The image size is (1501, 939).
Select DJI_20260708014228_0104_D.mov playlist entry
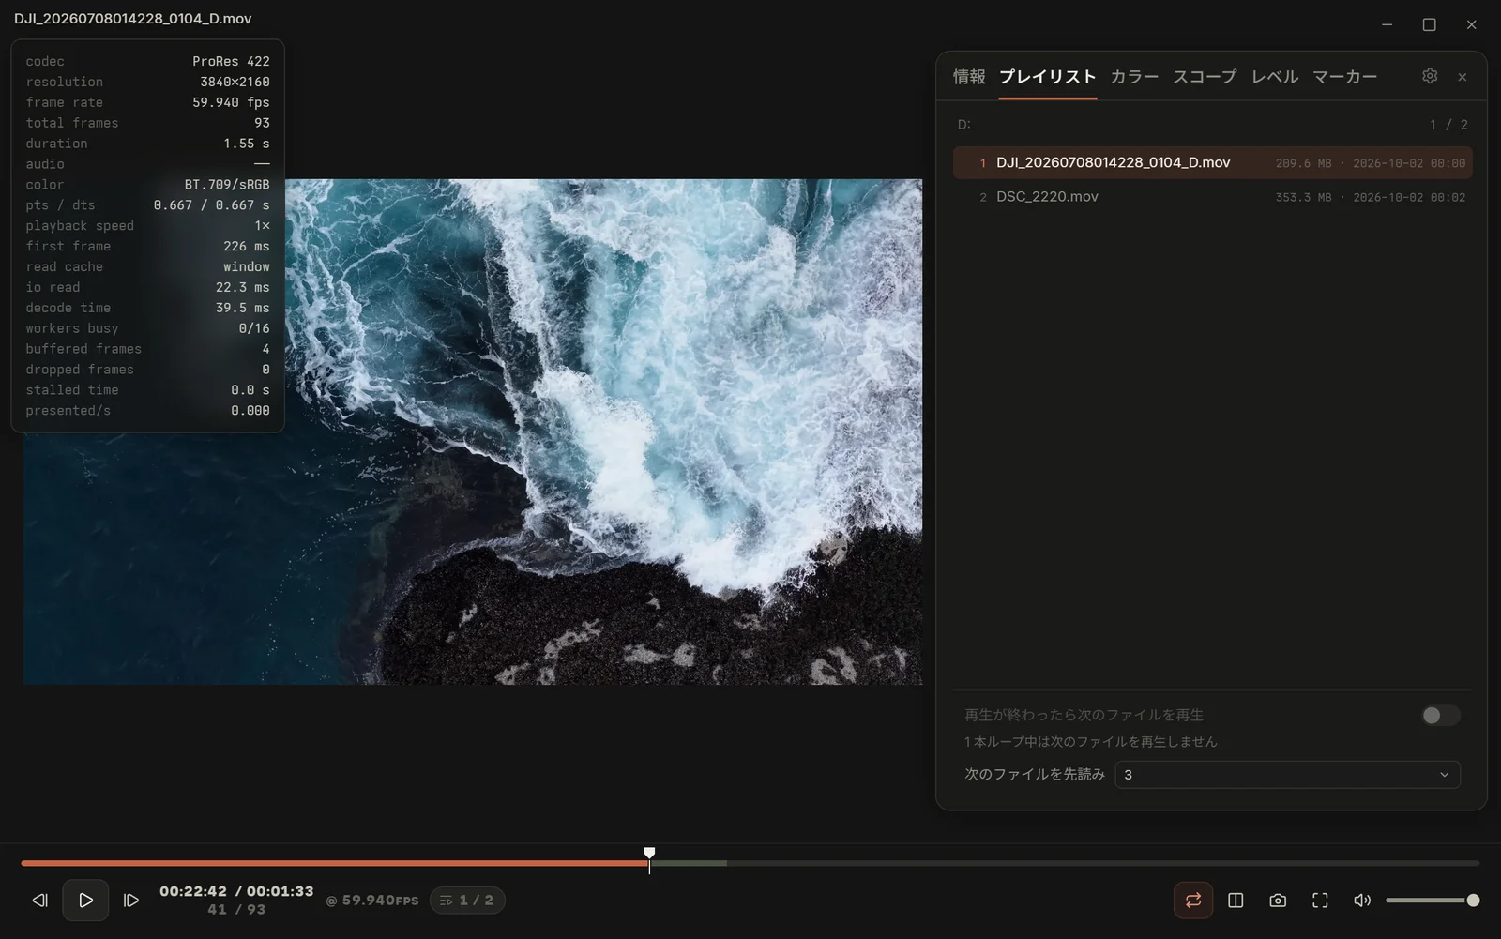click(1212, 163)
